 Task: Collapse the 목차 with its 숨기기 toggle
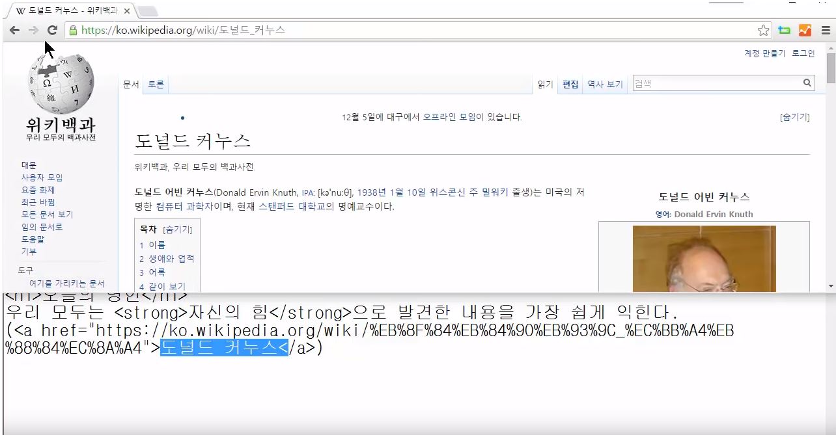pos(177,230)
